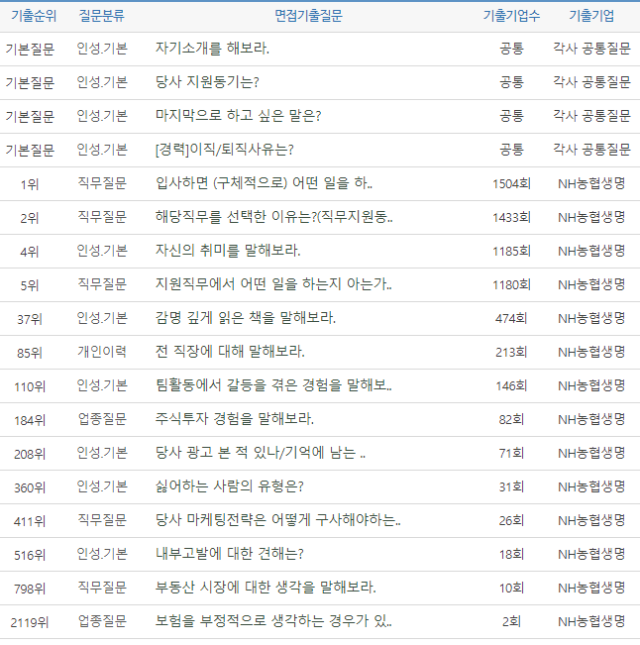Select 내부고발에 대한 견해는? question
Screen dimensions: 640x645
coord(229,554)
